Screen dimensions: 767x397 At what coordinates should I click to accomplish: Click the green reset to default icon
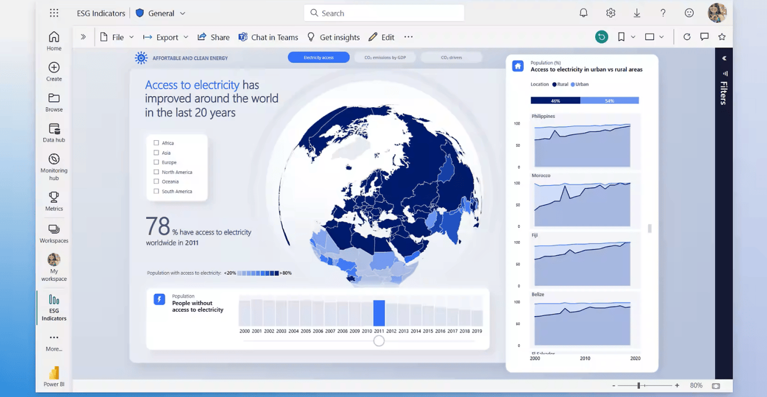(x=601, y=37)
